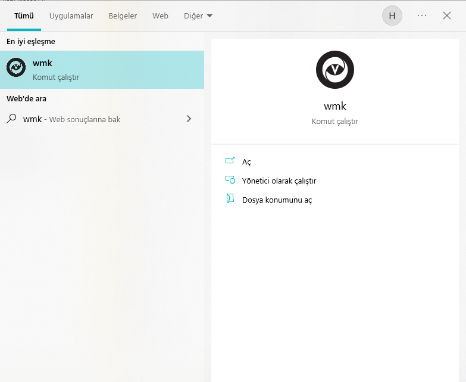Click the large wmk logo in preview
The width and height of the screenshot is (466, 382).
coord(335,70)
